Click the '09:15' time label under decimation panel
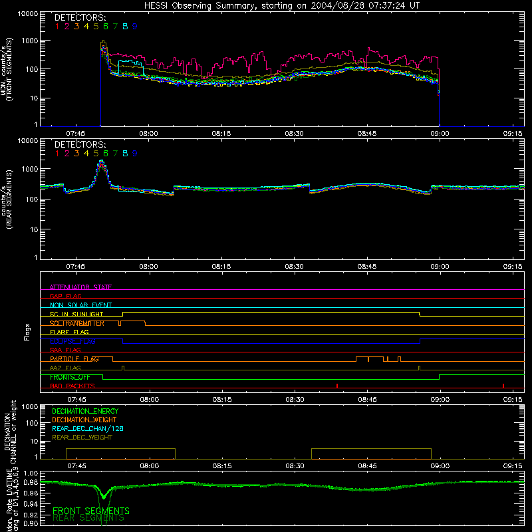 (x=513, y=466)
